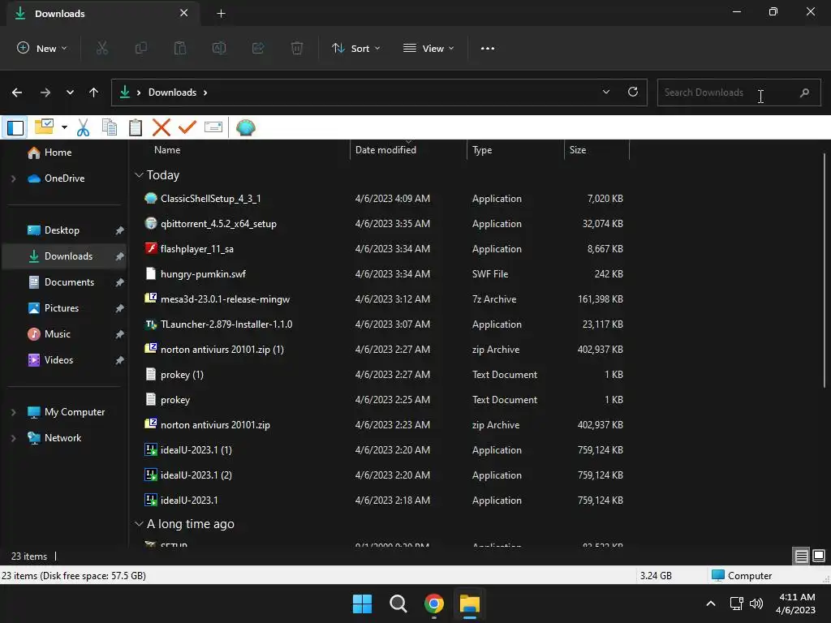Open the New dropdown menu
This screenshot has height=623, width=831.
click(x=42, y=48)
